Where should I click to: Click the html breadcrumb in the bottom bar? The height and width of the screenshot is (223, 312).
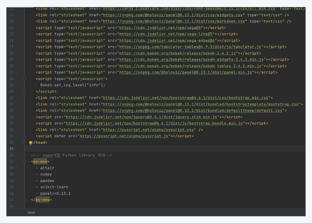click(31, 213)
